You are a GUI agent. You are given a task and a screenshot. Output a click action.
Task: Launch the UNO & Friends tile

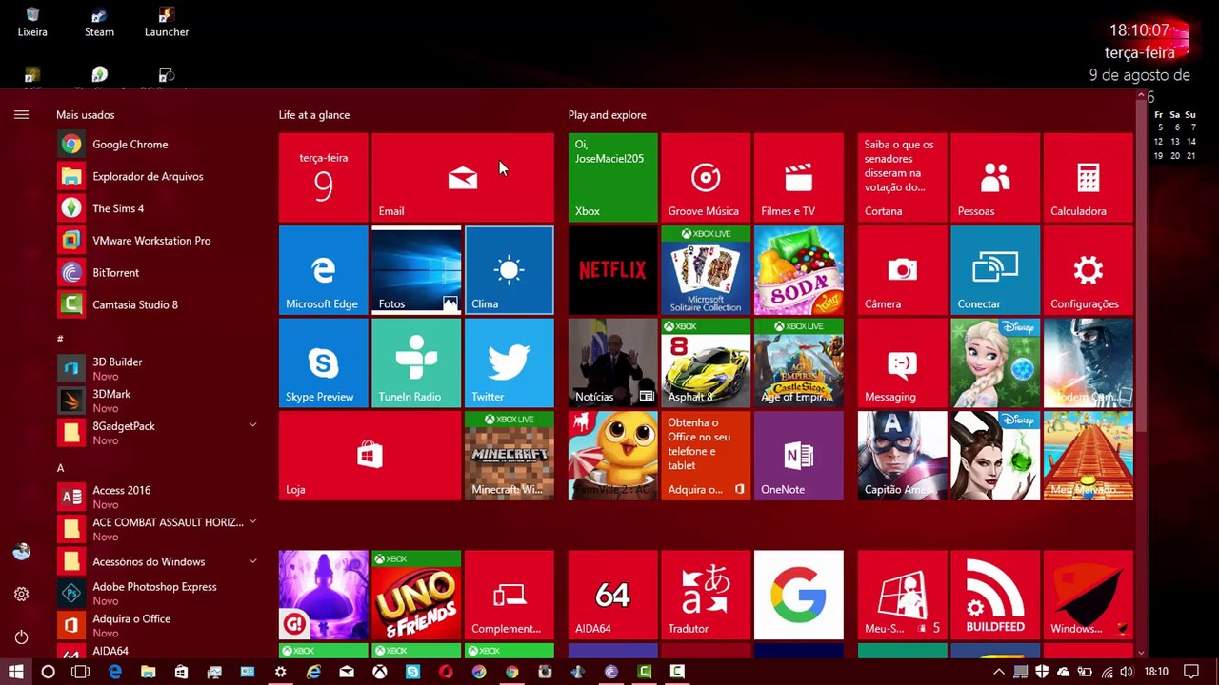[416, 595]
